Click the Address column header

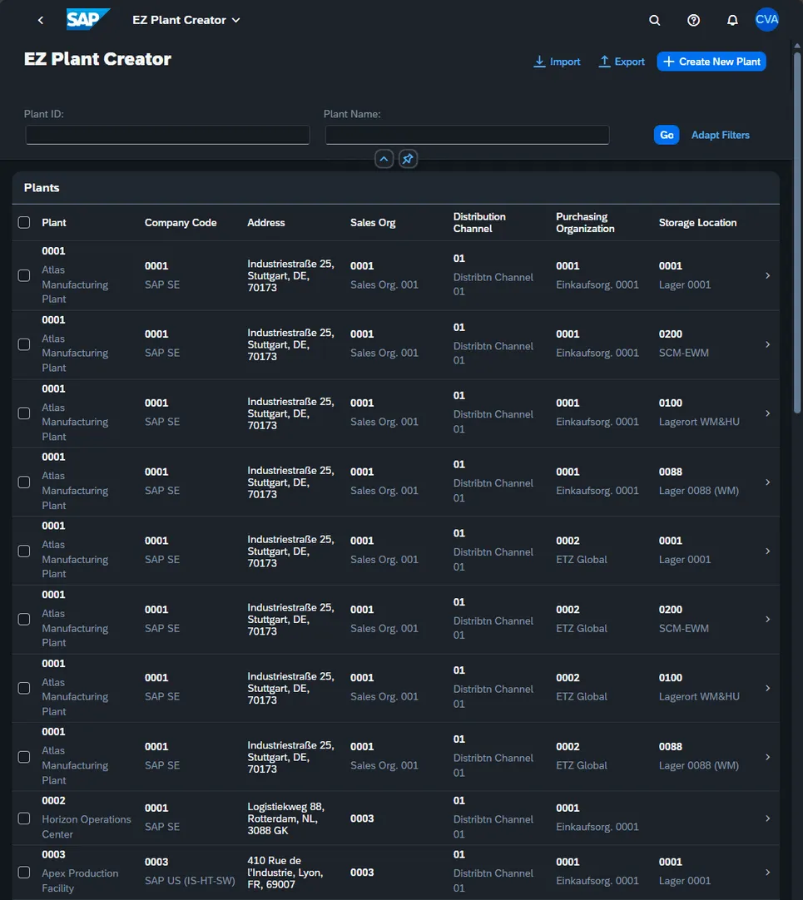[x=266, y=223]
